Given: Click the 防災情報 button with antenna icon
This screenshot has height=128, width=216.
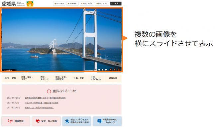Looking at the screenshot, I should click(x=16, y=121).
